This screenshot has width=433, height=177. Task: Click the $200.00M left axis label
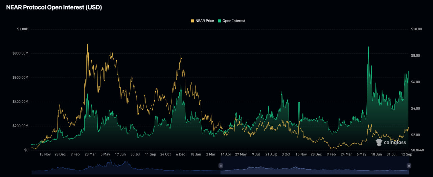click(21, 126)
